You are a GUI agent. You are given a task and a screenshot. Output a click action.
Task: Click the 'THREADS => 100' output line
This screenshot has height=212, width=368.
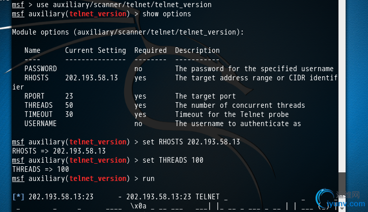[41, 169]
